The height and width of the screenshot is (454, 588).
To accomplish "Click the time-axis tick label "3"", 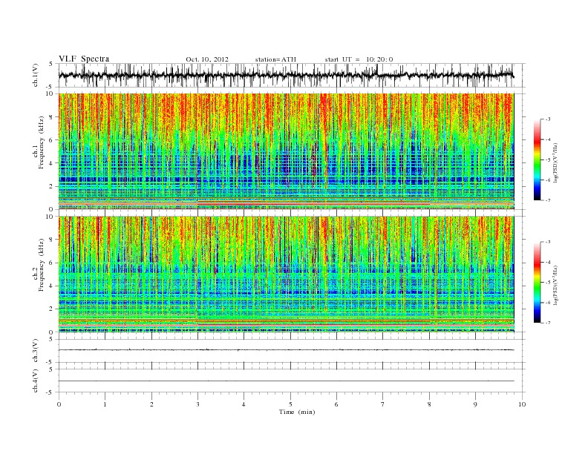I will point(198,404).
